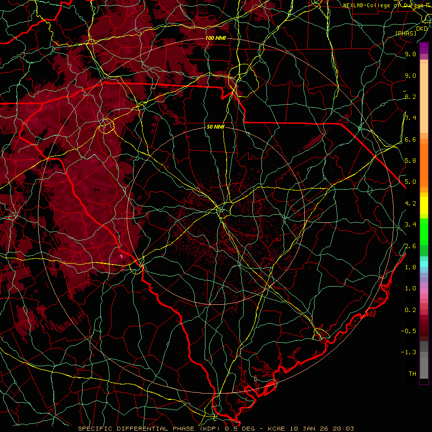Click the 1.8 value on the color scale
This screenshot has width=432, height=432.
[410, 267]
